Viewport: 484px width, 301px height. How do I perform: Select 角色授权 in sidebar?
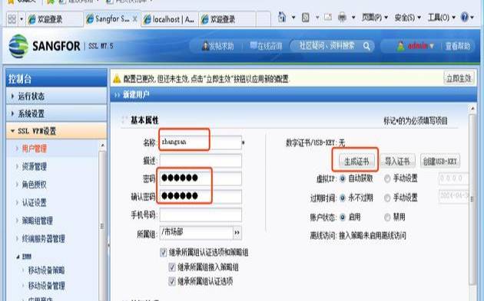35,185
